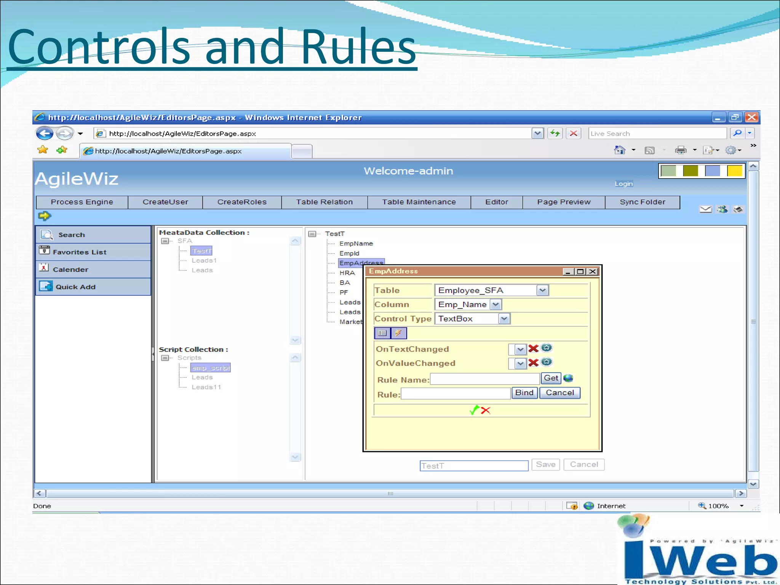Screen dimensions: 780x585
Task: Open Favorites List in the sidebar
Action: tap(93, 252)
